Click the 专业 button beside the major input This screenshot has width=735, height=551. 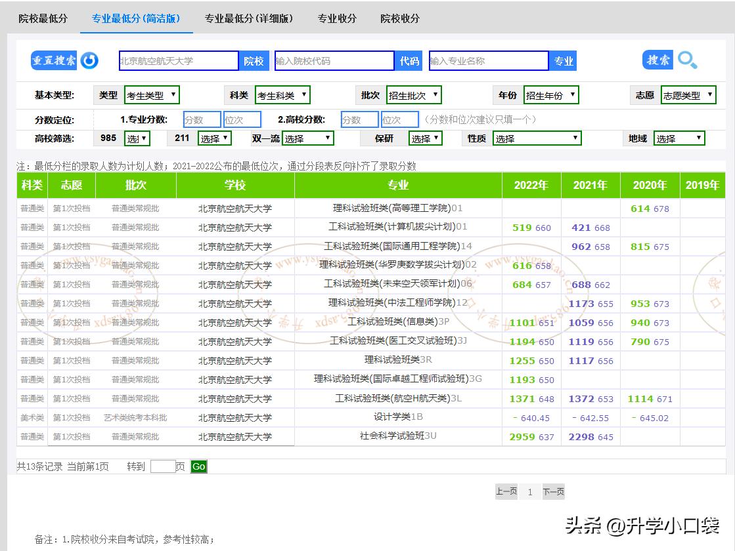click(x=563, y=60)
